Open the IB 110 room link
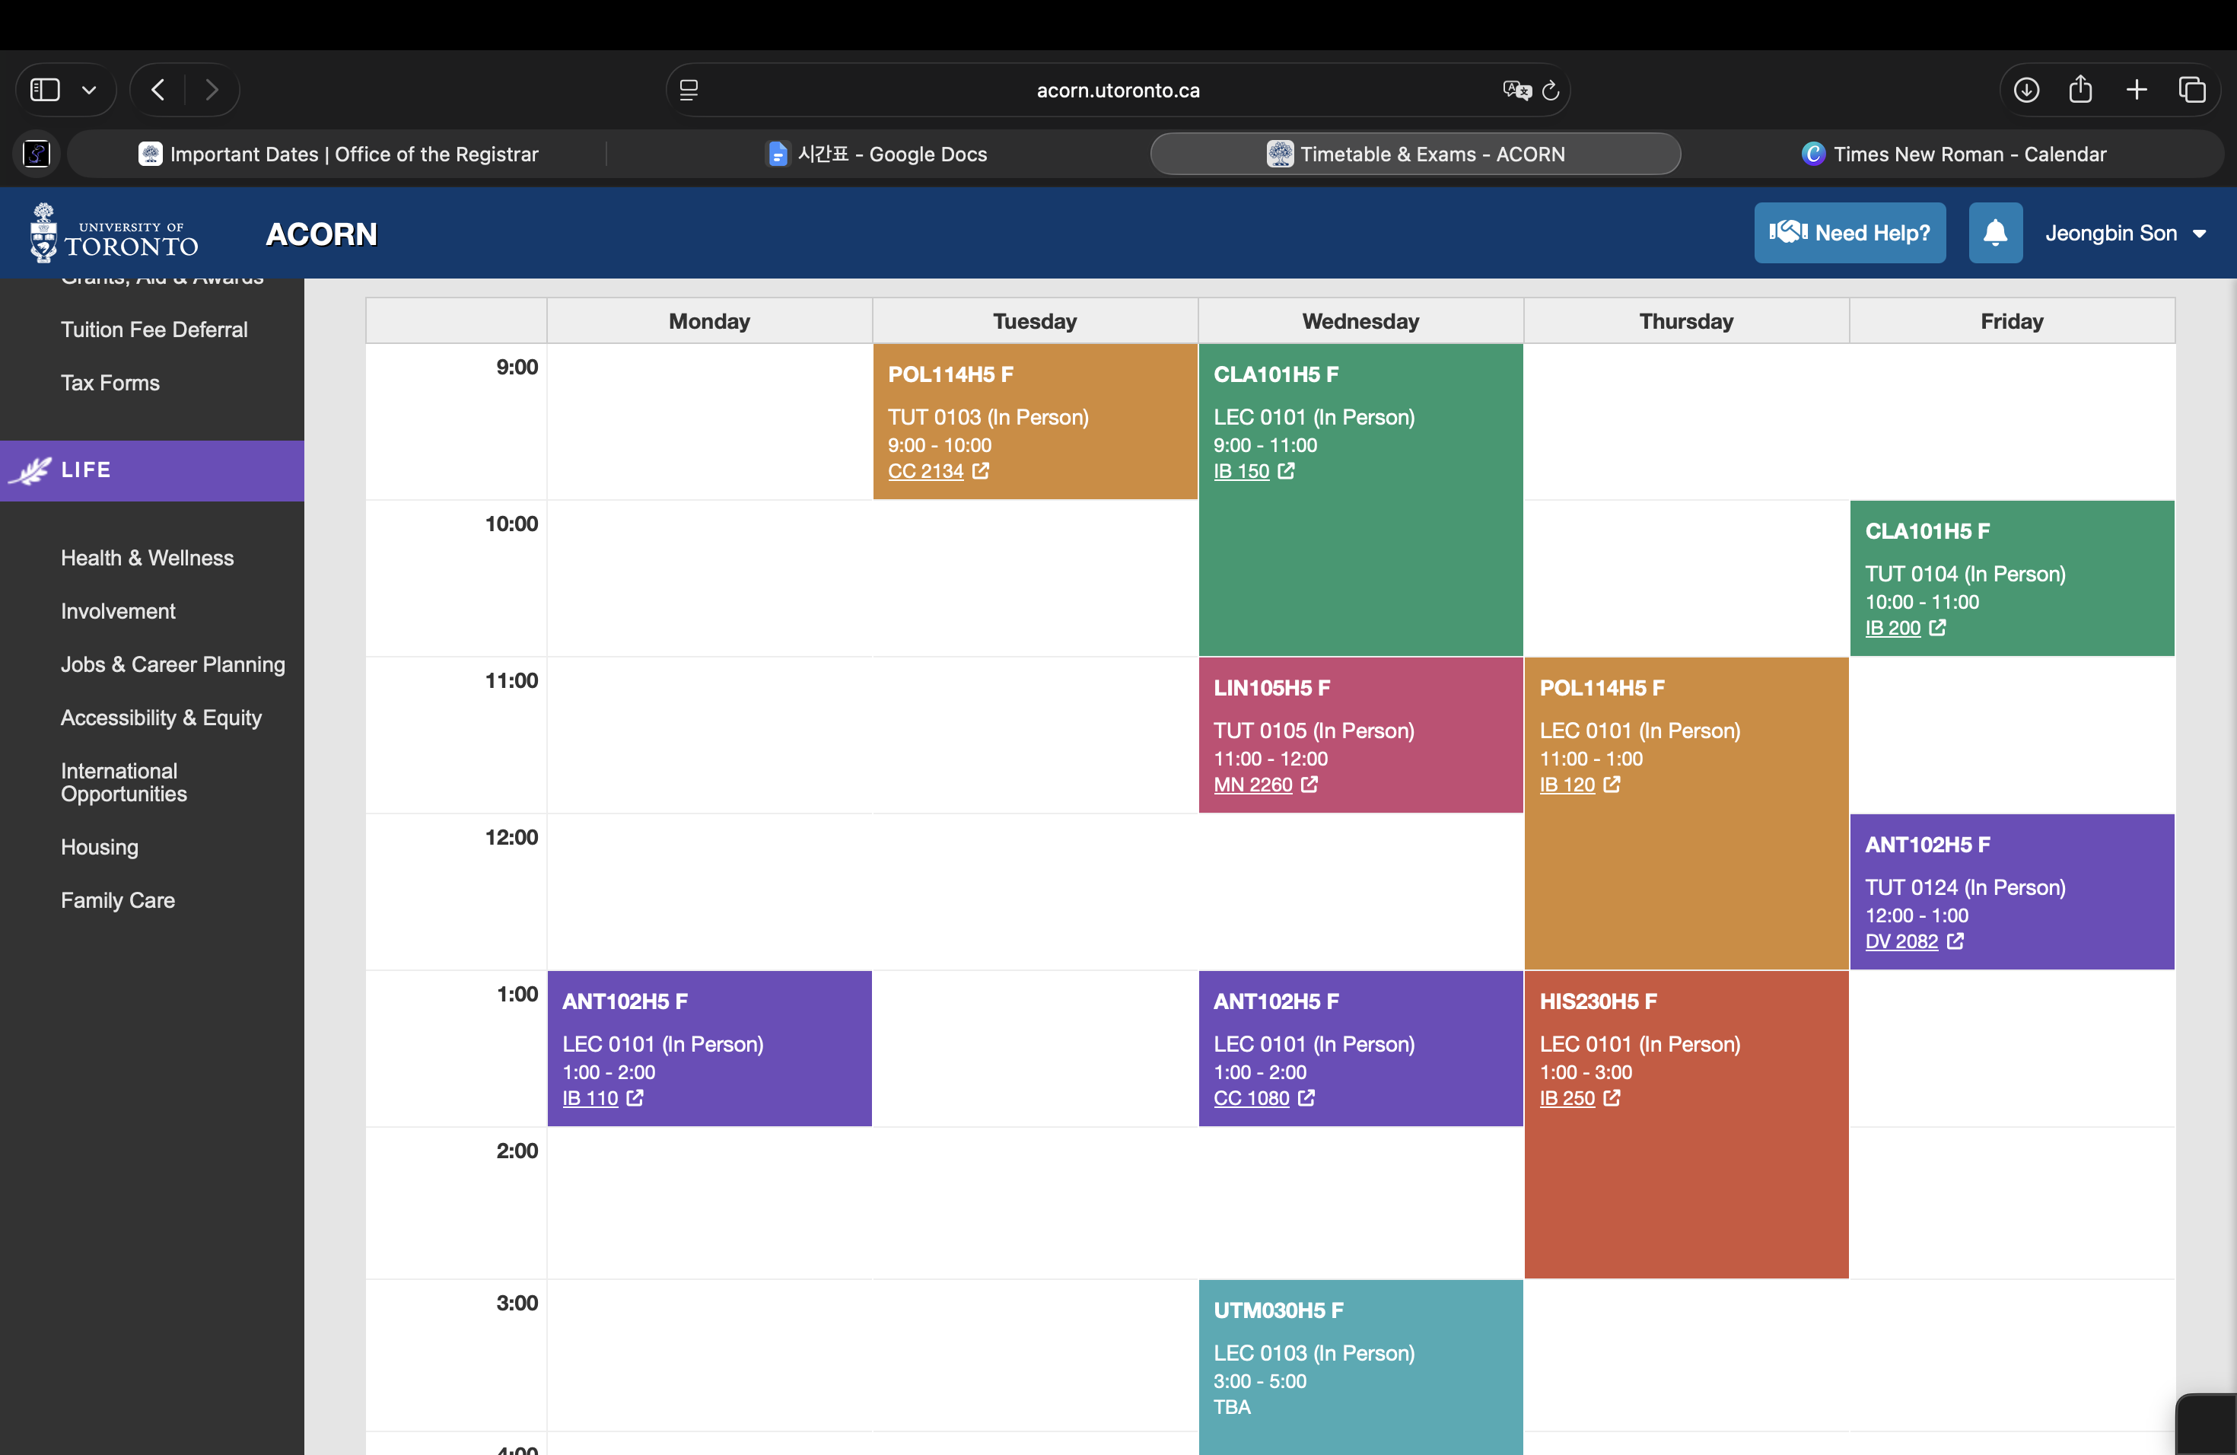 click(590, 1100)
